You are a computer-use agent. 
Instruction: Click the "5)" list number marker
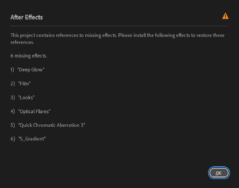[12, 125]
